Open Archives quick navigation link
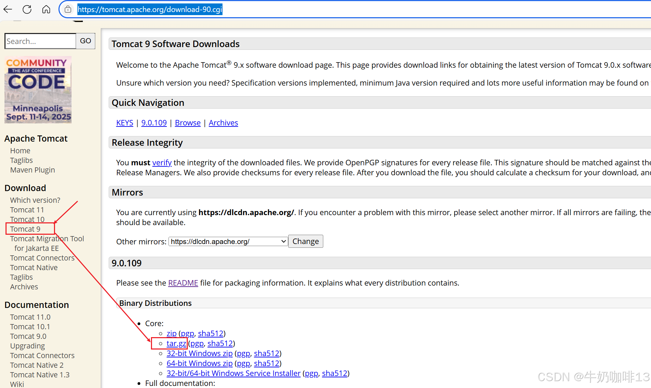The width and height of the screenshot is (651, 388). [223, 123]
